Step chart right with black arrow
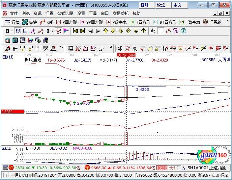Image resolution: width=232 pixels, height=180 pixels. click(x=98, y=31)
